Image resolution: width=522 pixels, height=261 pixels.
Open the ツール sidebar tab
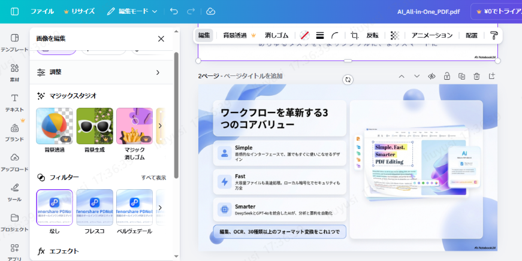pyautogui.click(x=14, y=193)
